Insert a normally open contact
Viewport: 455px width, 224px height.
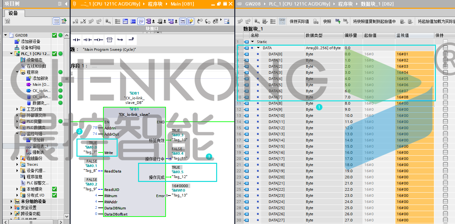[76, 40]
